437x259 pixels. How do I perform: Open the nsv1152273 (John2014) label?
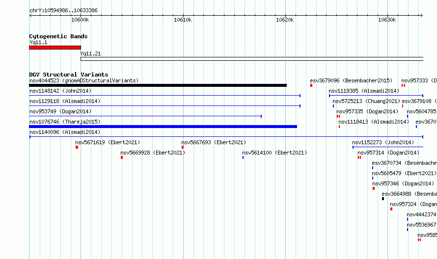(383, 142)
